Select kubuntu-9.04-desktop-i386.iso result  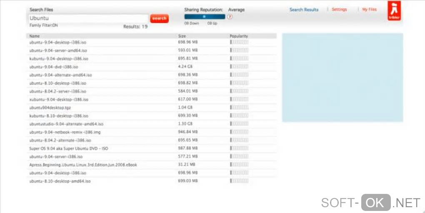151,59
